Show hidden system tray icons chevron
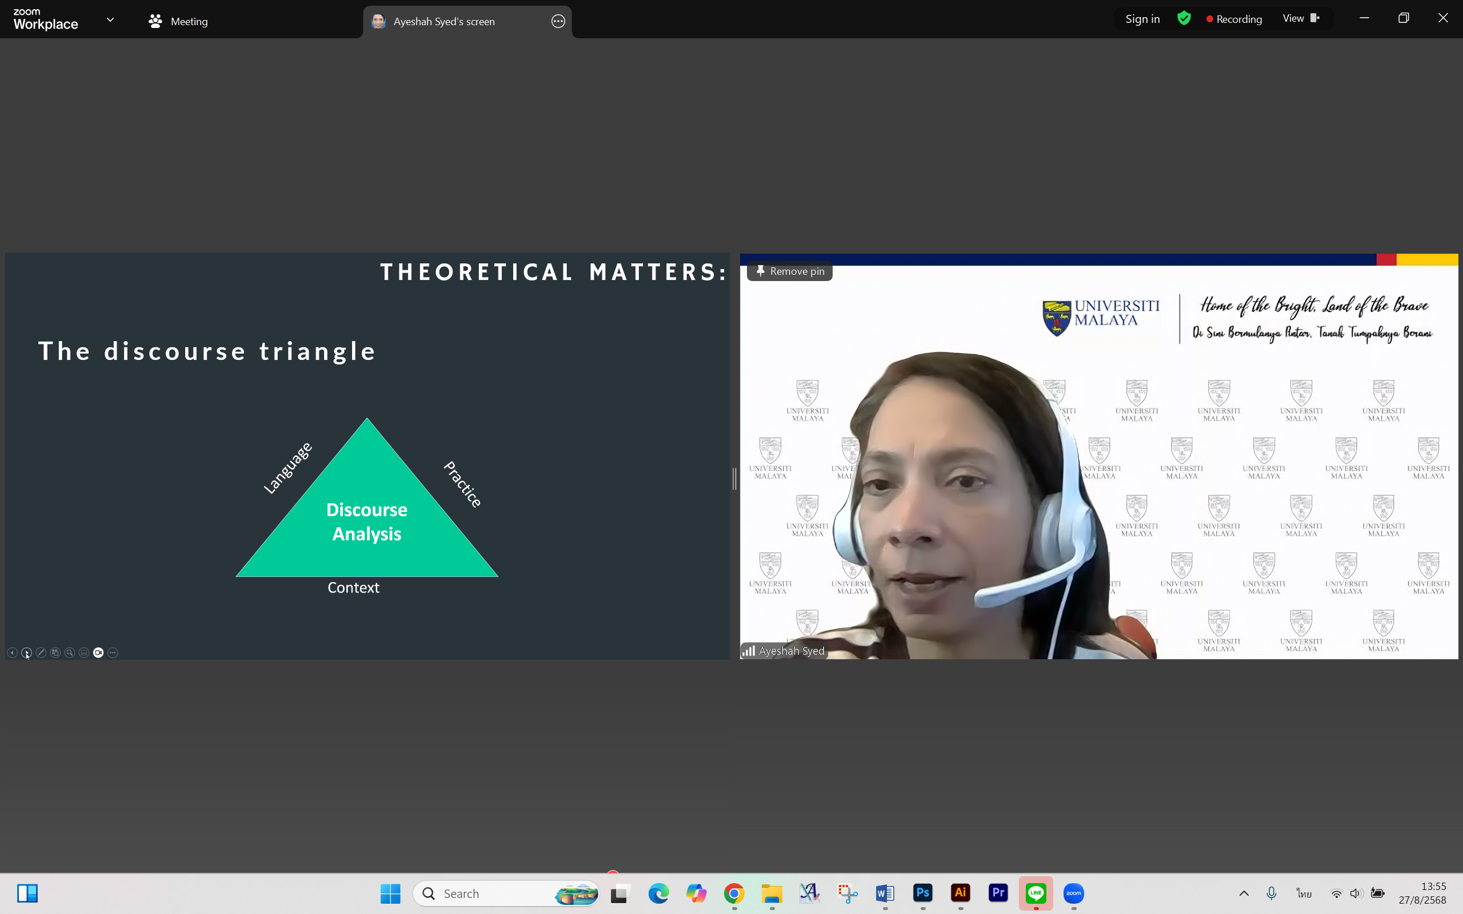 [1244, 893]
